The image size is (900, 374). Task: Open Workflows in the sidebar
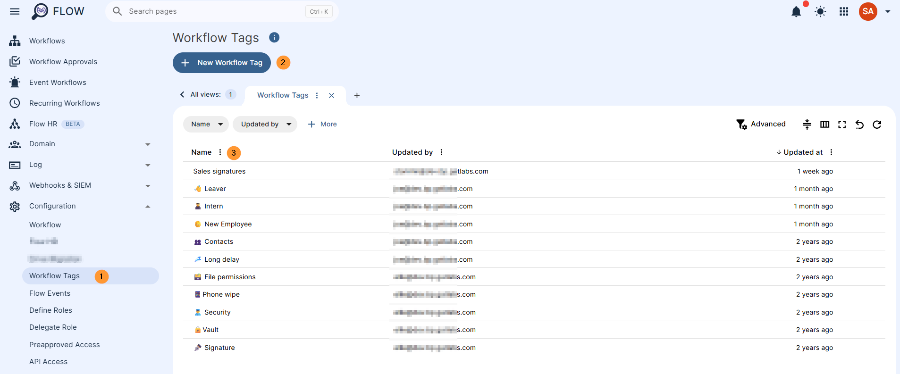click(x=47, y=41)
